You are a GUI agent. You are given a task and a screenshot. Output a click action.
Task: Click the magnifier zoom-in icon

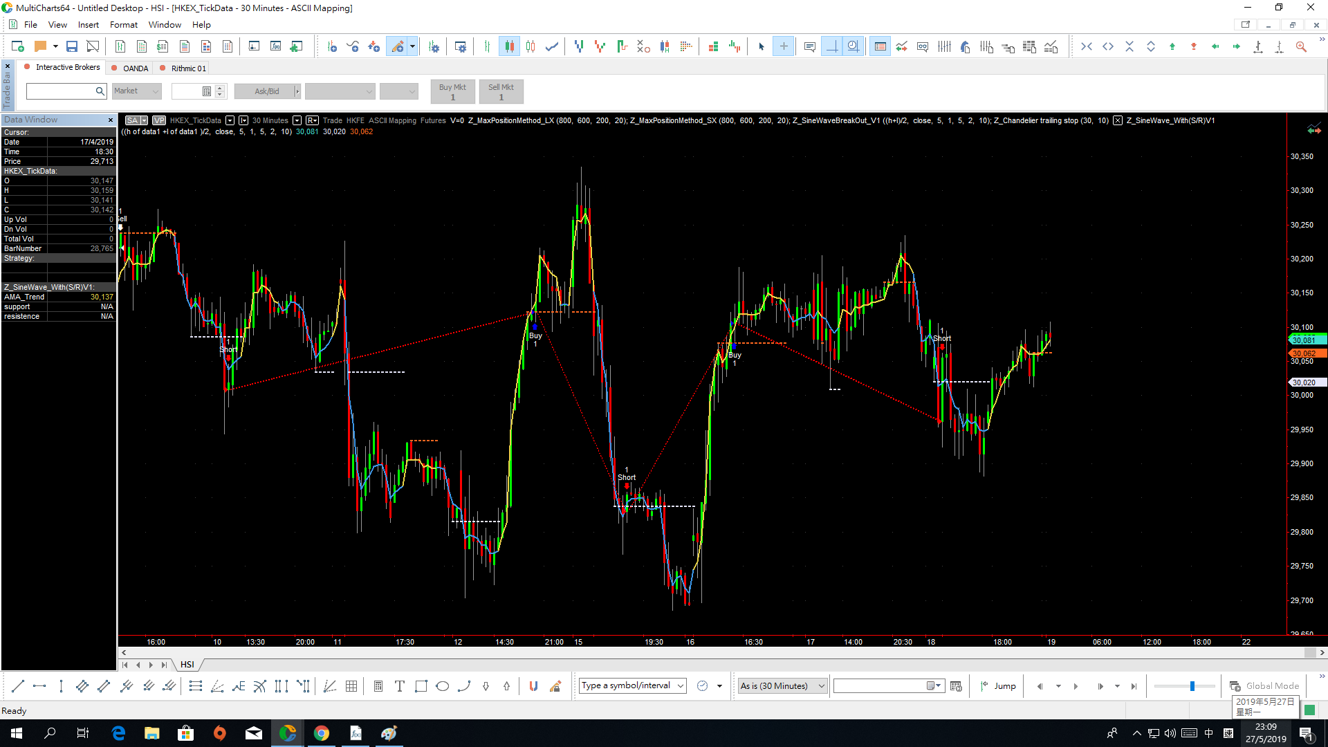coord(1301,46)
